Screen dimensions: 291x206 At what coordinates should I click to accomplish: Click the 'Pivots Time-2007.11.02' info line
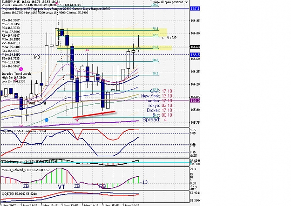click(41, 5)
